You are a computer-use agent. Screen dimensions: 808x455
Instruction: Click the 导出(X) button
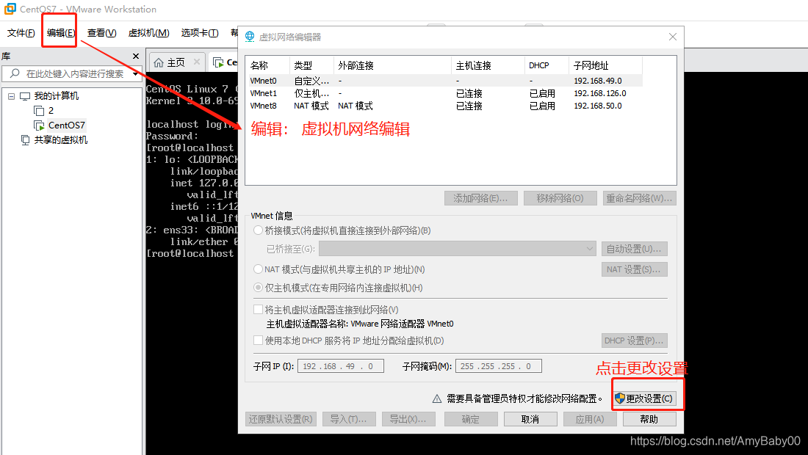tap(408, 419)
